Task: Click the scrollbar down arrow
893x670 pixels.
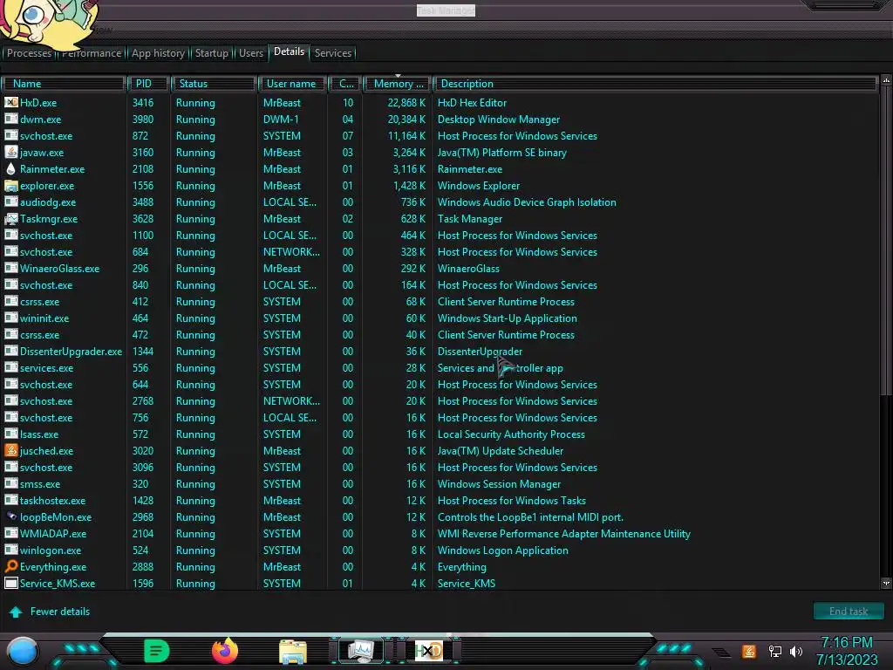Action: point(886,584)
